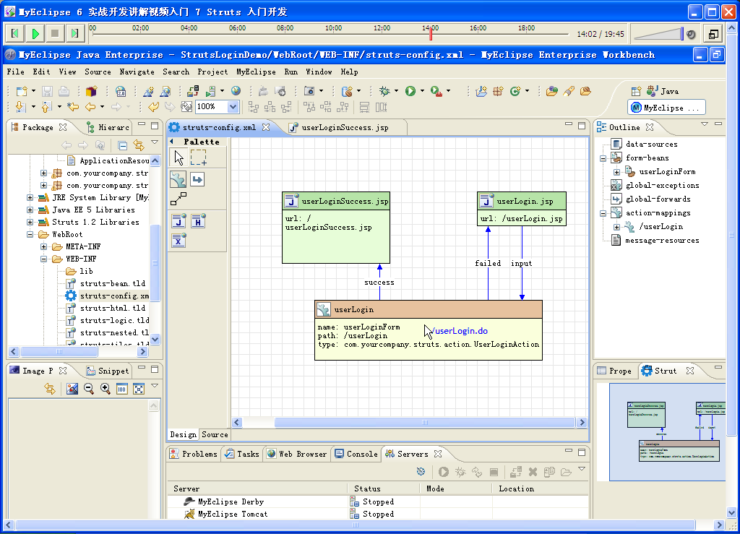
Task: Collapse the WEB-INF folder
Action: coord(44,259)
